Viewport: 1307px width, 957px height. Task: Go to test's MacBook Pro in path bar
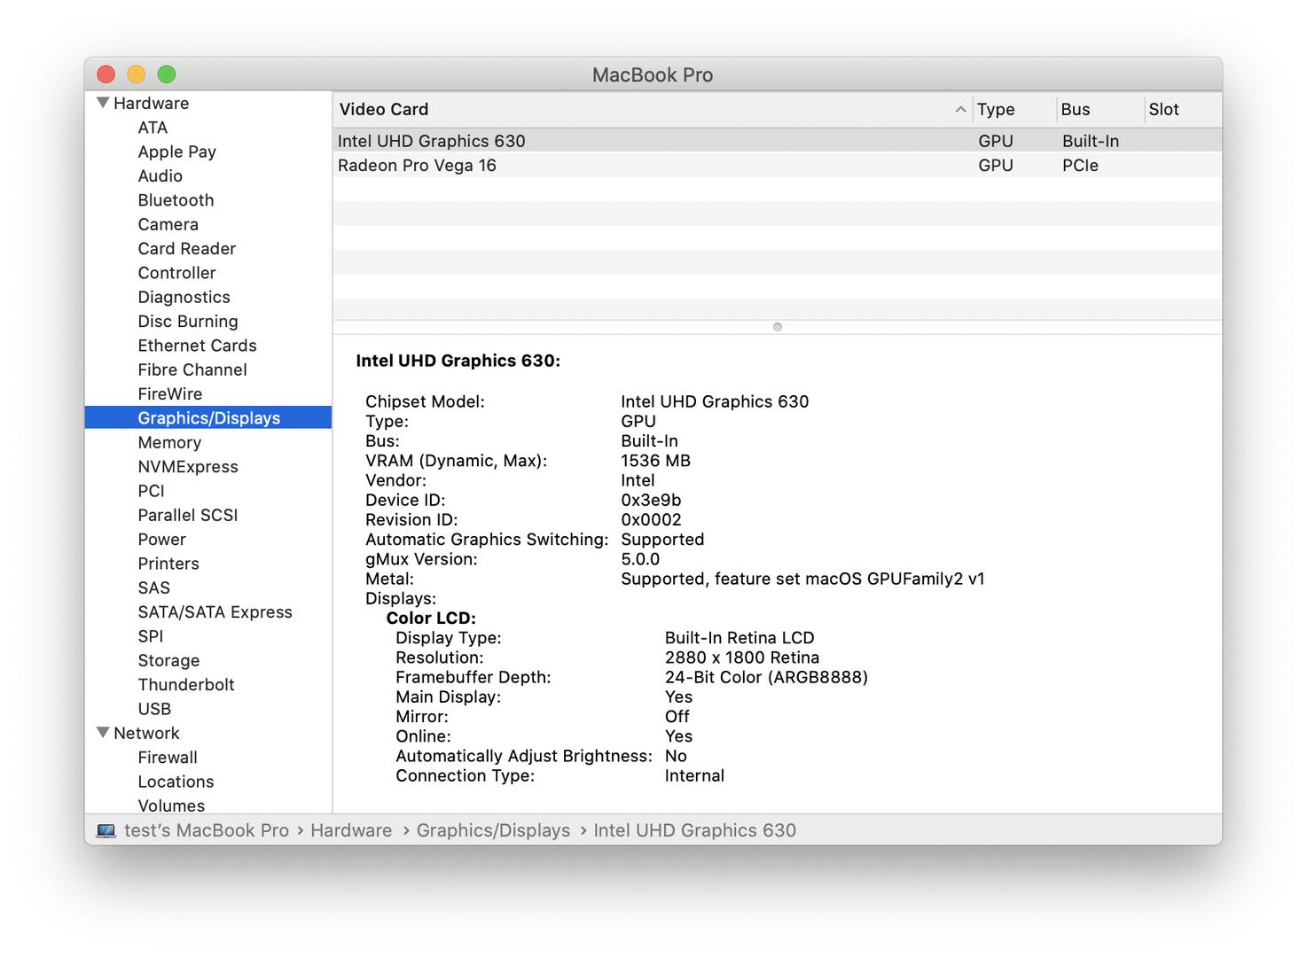(207, 830)
